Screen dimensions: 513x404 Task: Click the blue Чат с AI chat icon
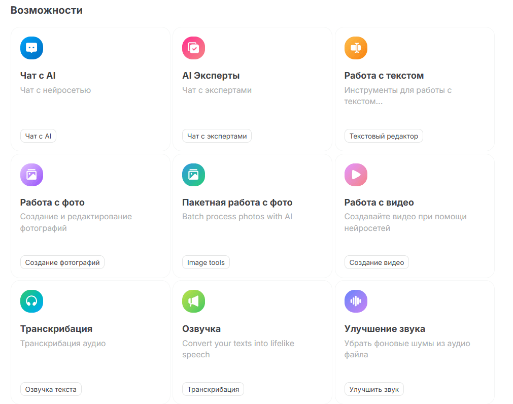(31, 48)
